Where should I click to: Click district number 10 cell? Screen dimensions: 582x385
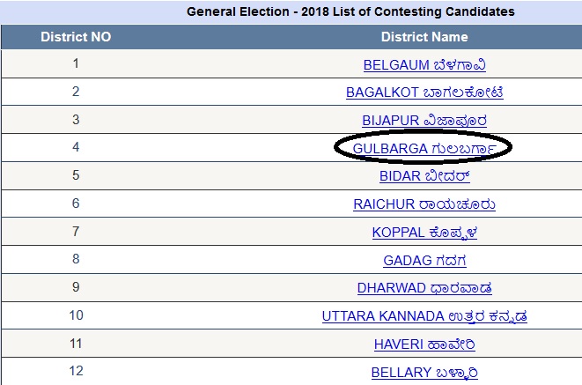coord(76,315)
